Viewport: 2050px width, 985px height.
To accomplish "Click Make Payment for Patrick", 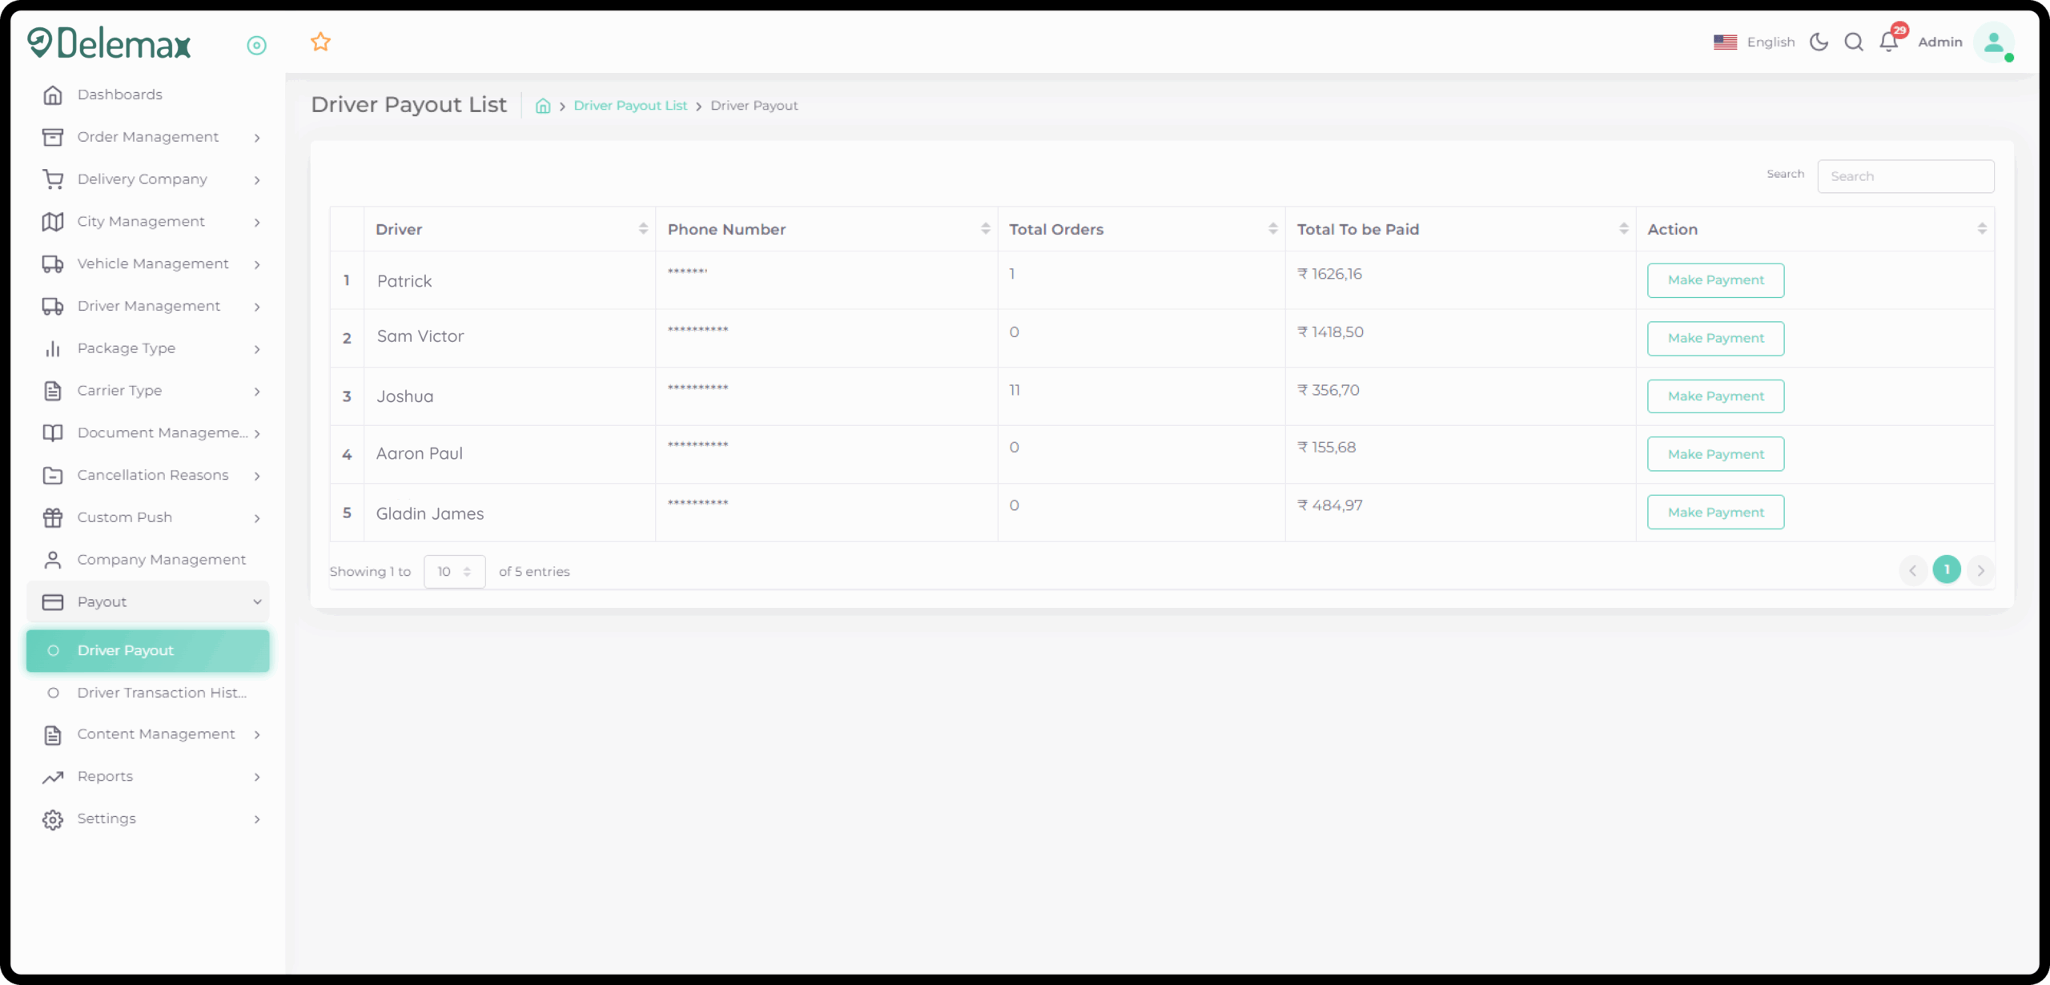I will pyautogui.click(x=1715, y=280).
